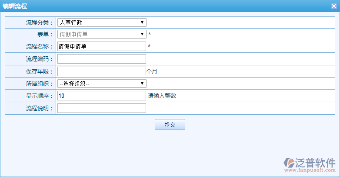Click the 流程说明 label

point(39,108)
